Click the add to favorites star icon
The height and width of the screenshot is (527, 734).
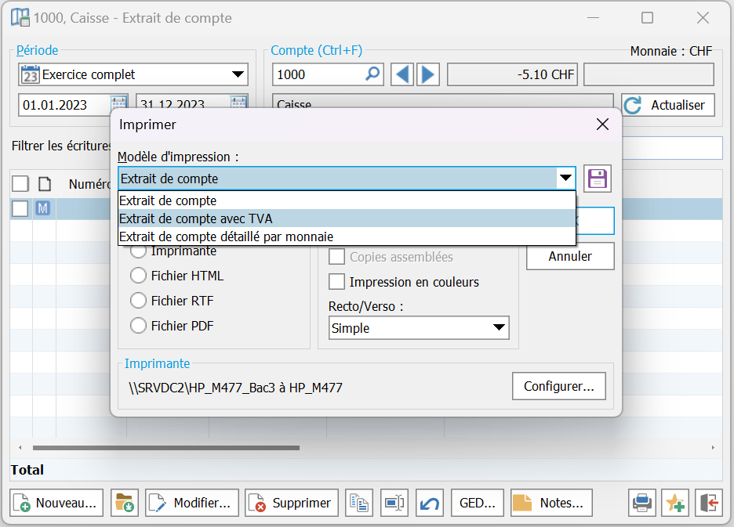(675, 503)
